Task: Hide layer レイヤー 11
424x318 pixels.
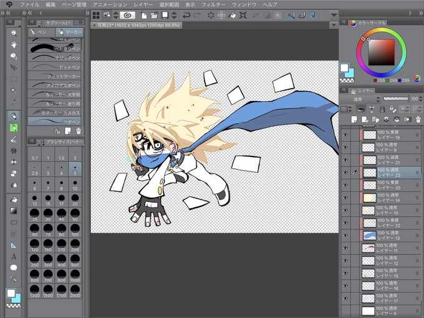Action: click(x=345, y=248)
